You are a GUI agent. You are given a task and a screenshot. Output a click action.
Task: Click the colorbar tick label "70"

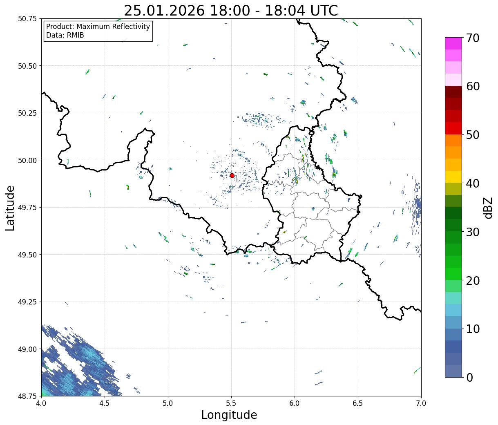(x=473, y=38)
